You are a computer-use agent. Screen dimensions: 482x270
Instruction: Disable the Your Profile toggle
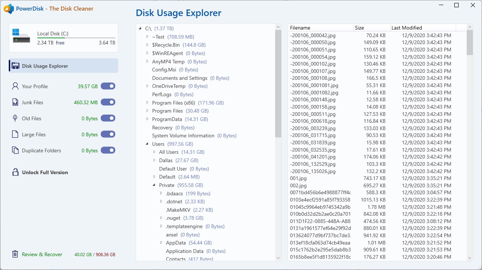coord(108,86)
